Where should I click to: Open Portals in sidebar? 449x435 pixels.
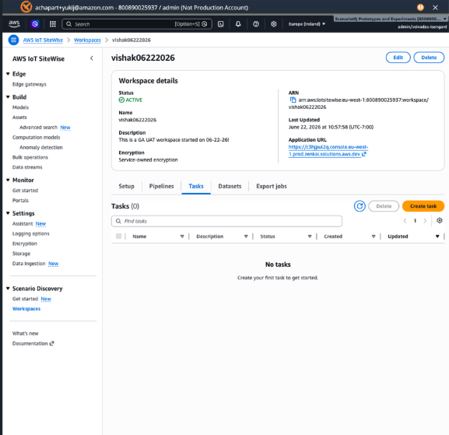point(20,201)
